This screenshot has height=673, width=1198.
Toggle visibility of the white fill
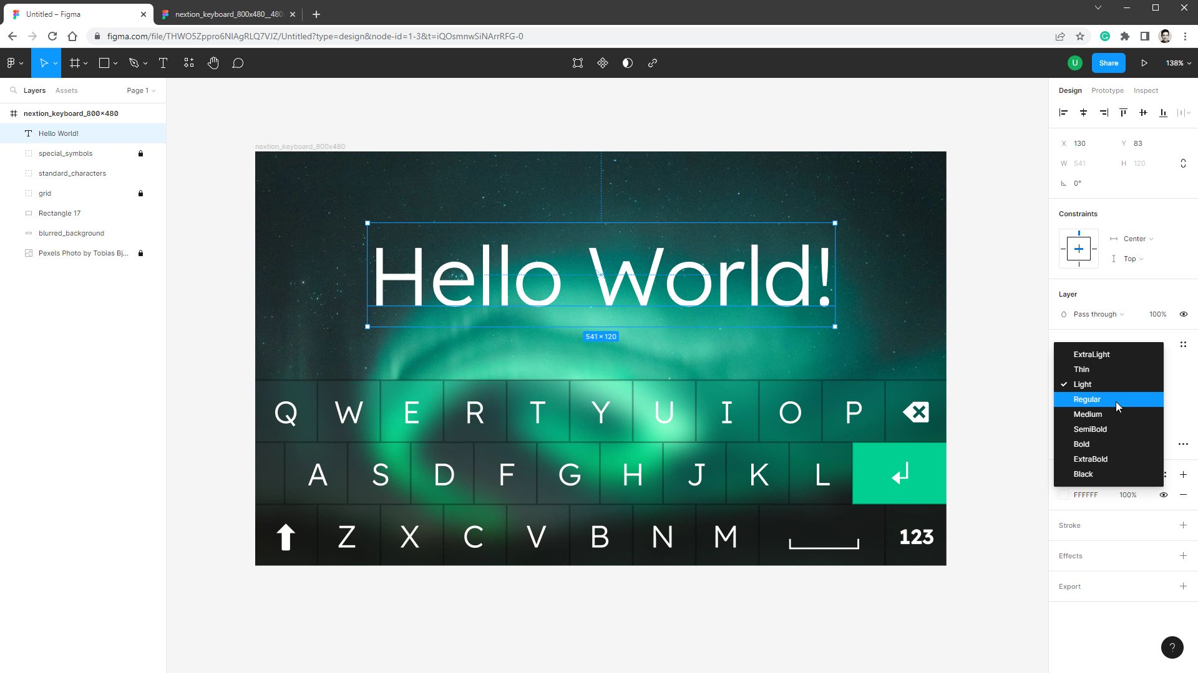1164,494
